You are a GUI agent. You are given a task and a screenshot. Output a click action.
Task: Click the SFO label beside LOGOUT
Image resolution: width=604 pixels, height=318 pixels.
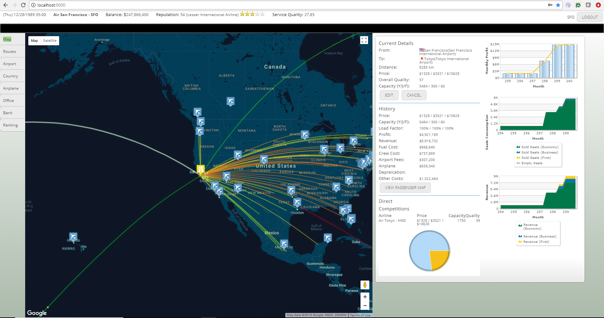[571, 17]
